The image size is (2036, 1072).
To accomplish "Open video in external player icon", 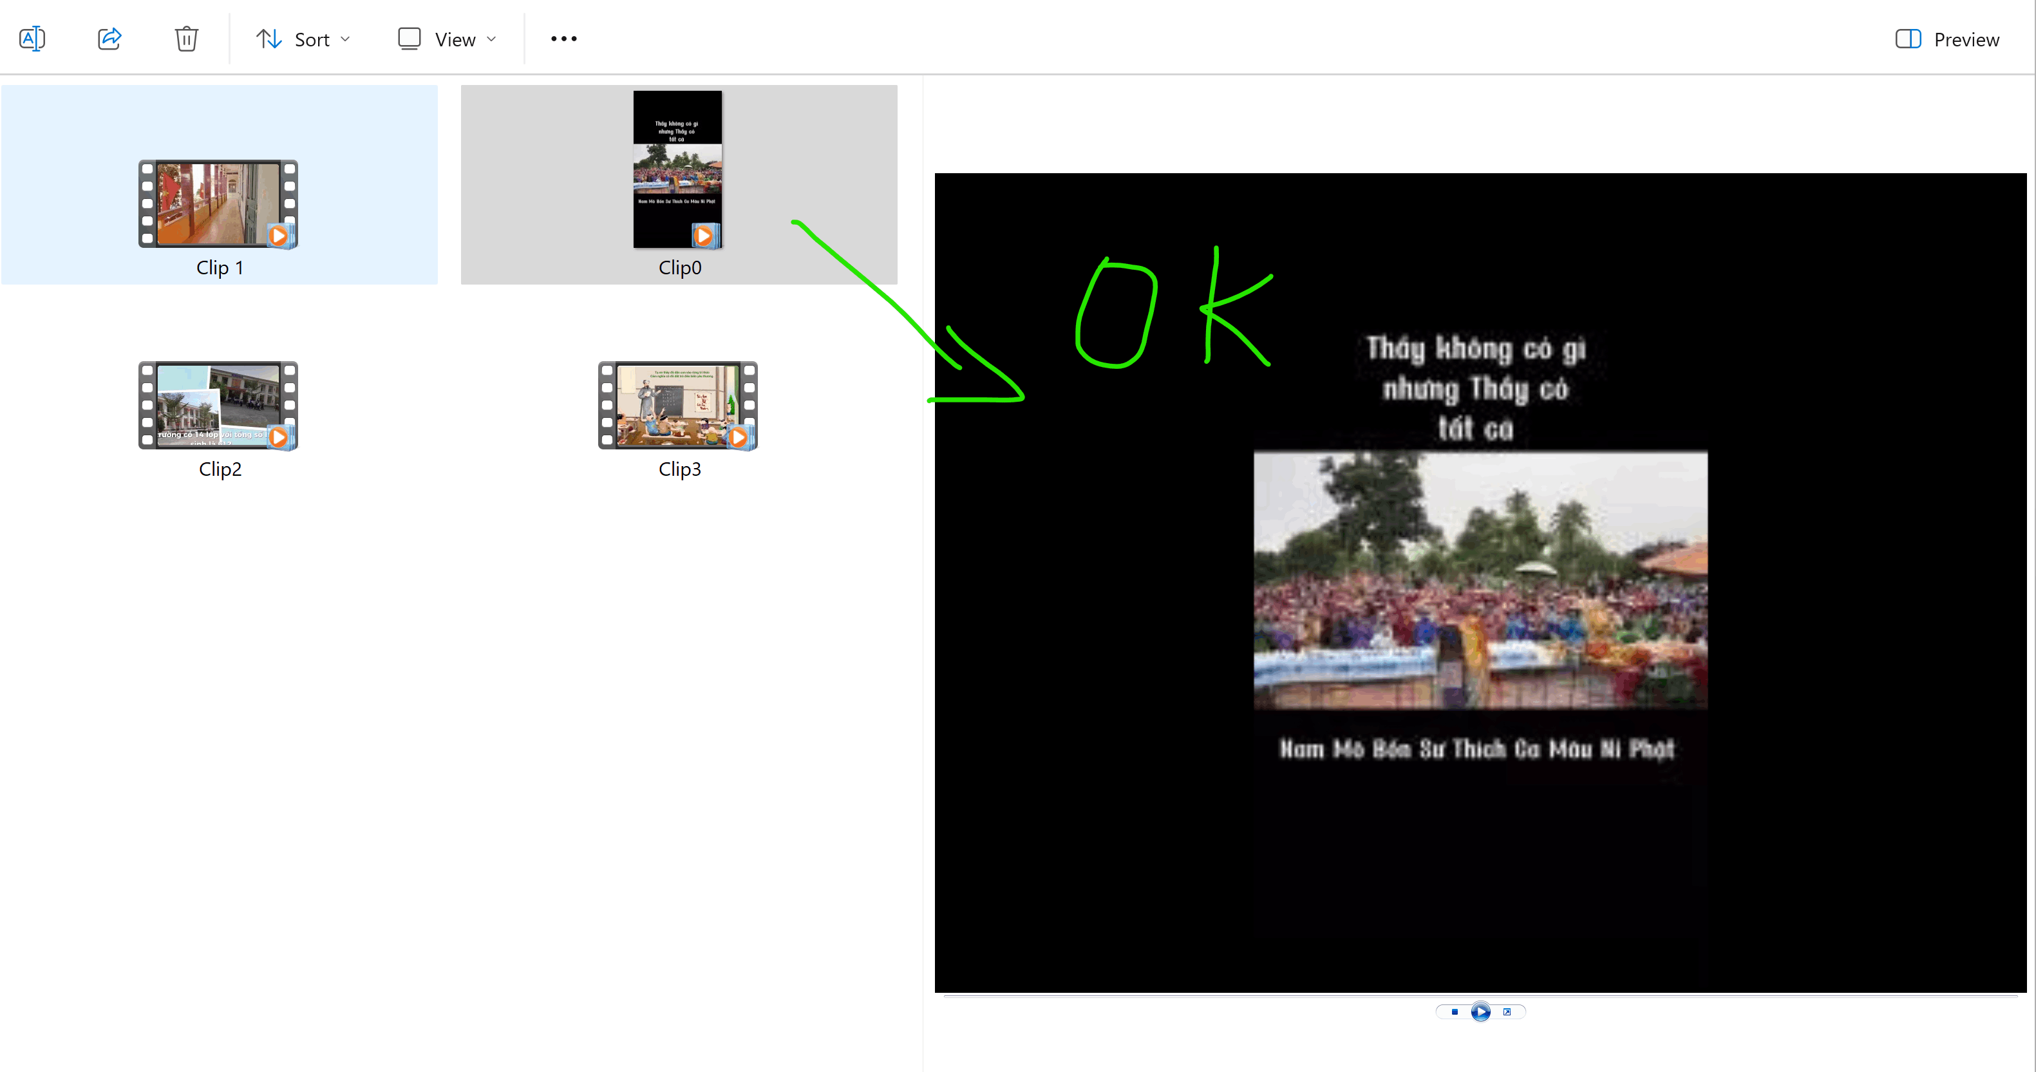I will (1507, 1012).
